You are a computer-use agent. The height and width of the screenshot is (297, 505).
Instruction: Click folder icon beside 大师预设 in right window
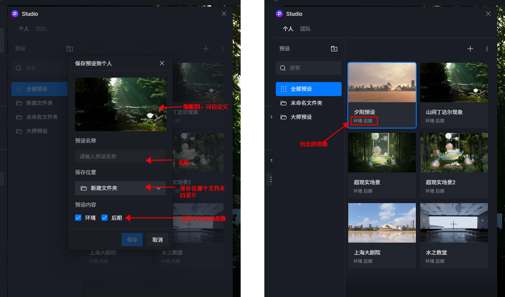(283, 117)
